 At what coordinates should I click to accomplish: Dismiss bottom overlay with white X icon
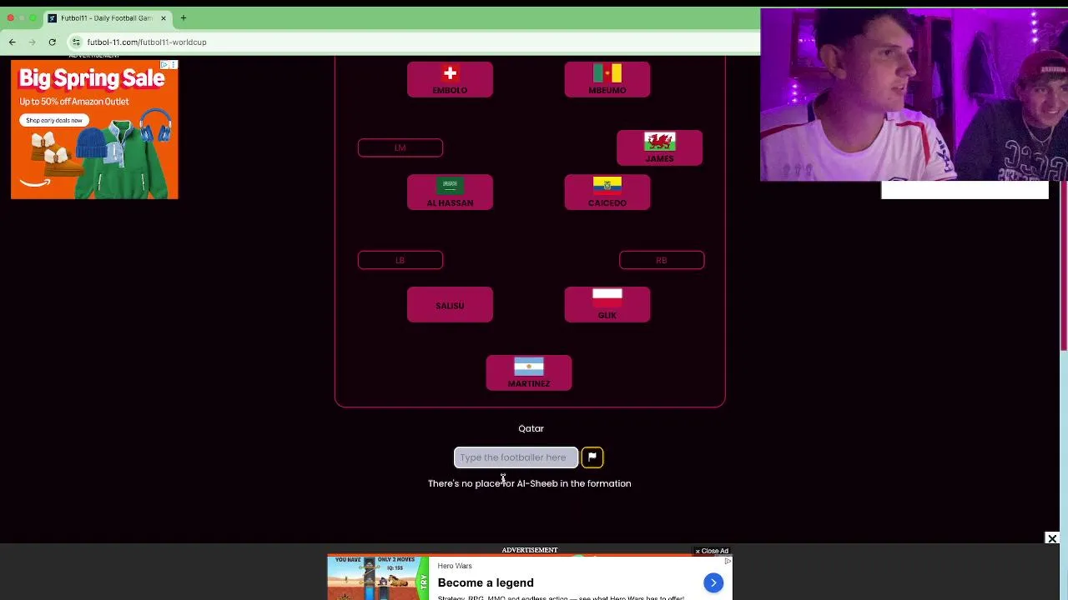click(1052, 538)
